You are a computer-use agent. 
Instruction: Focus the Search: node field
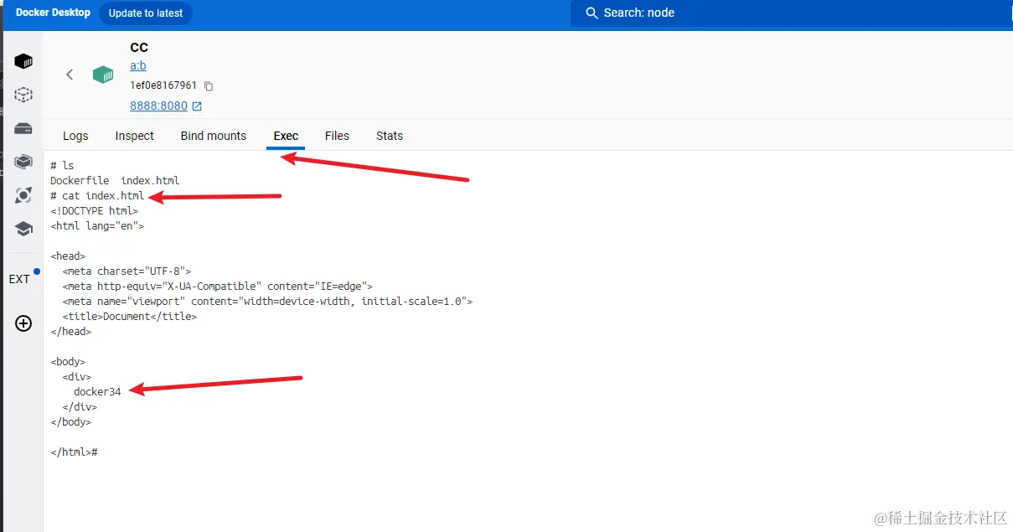point(792,13)
